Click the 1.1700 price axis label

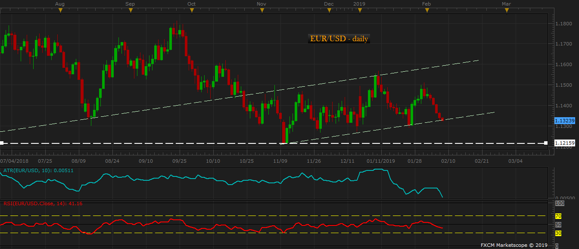[563, 44]
